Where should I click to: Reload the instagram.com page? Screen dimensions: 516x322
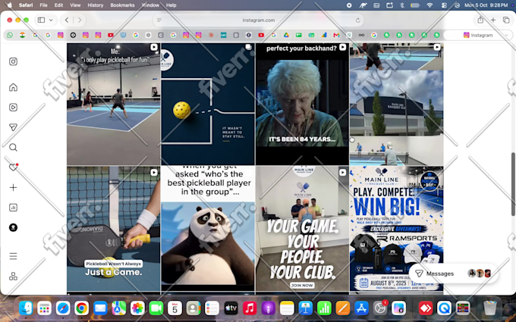[357, 20]
